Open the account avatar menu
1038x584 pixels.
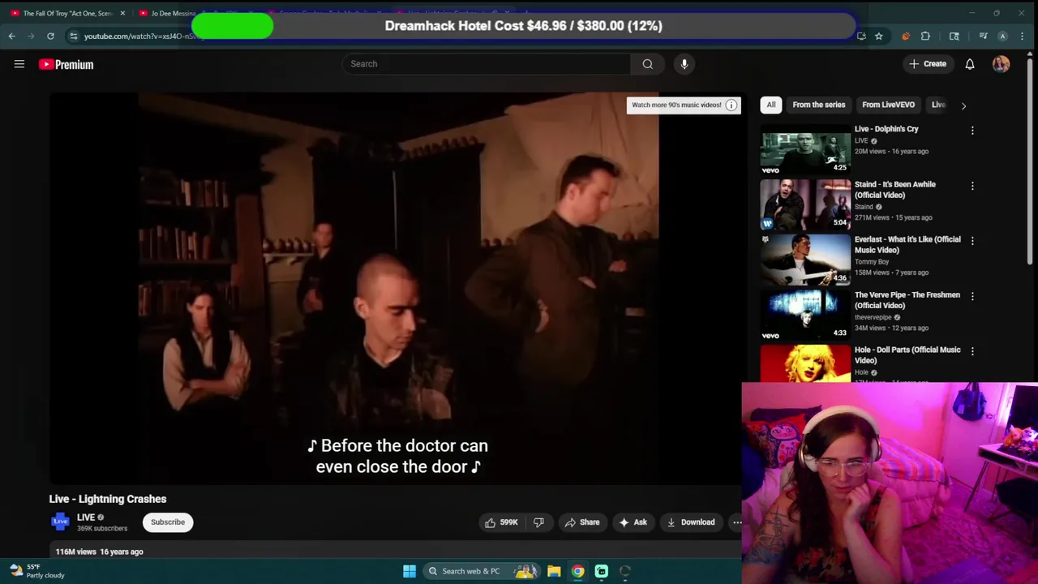click(x=1001, y=64)
